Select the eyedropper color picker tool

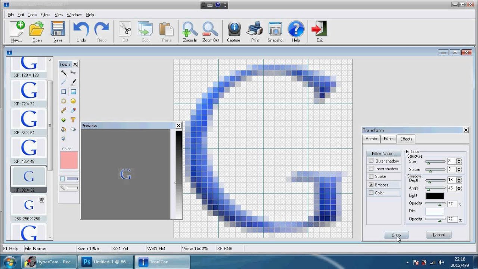(x=73, y=110)
